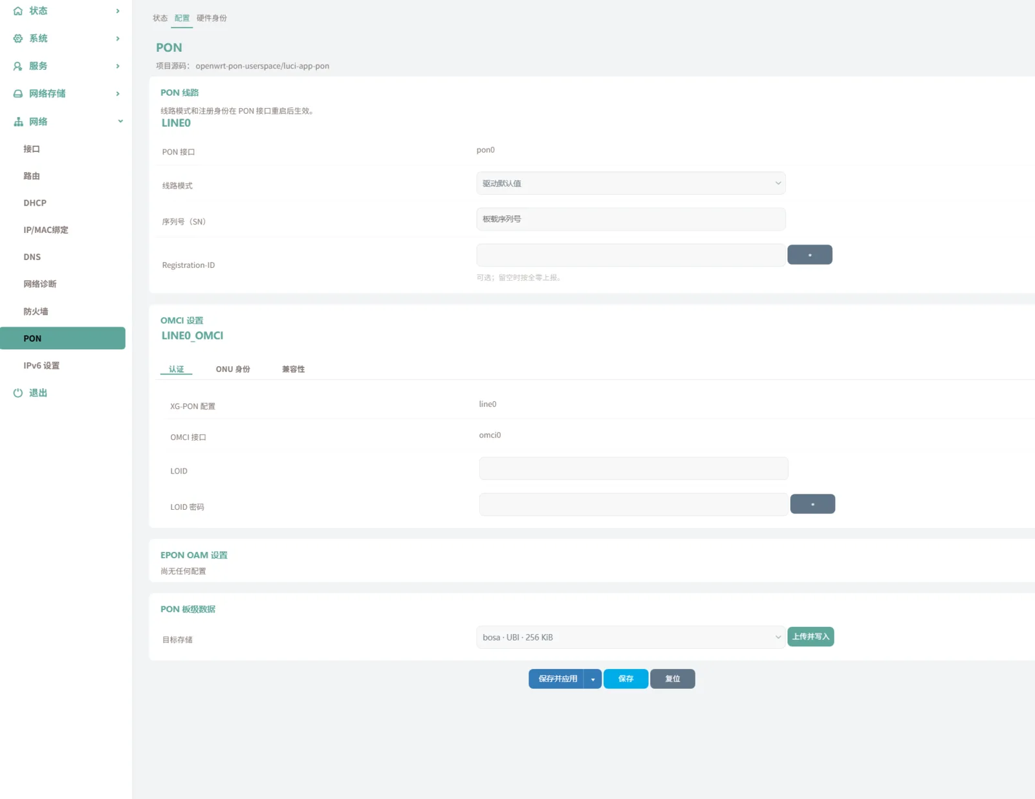Image resolution: width=1035 pixels, height=799 pixels.
Task: Open the 兼容性 tab
Action: click(x=293, y=369)
